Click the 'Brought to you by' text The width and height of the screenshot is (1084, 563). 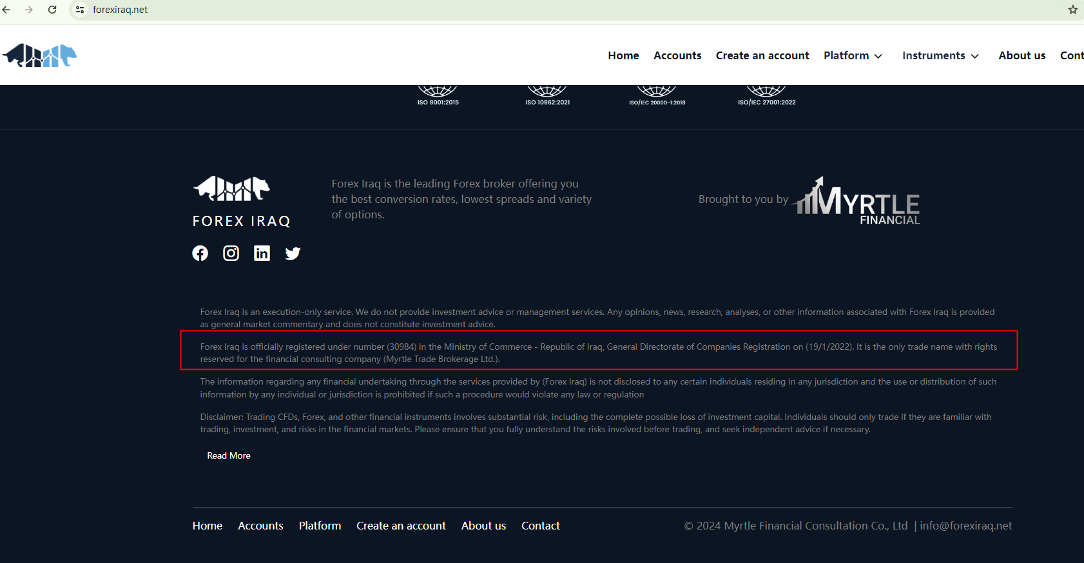(744, 199)
